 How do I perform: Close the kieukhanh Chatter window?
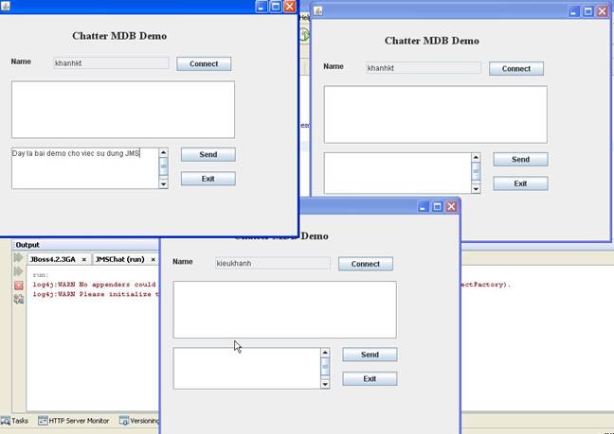(451, 206)
